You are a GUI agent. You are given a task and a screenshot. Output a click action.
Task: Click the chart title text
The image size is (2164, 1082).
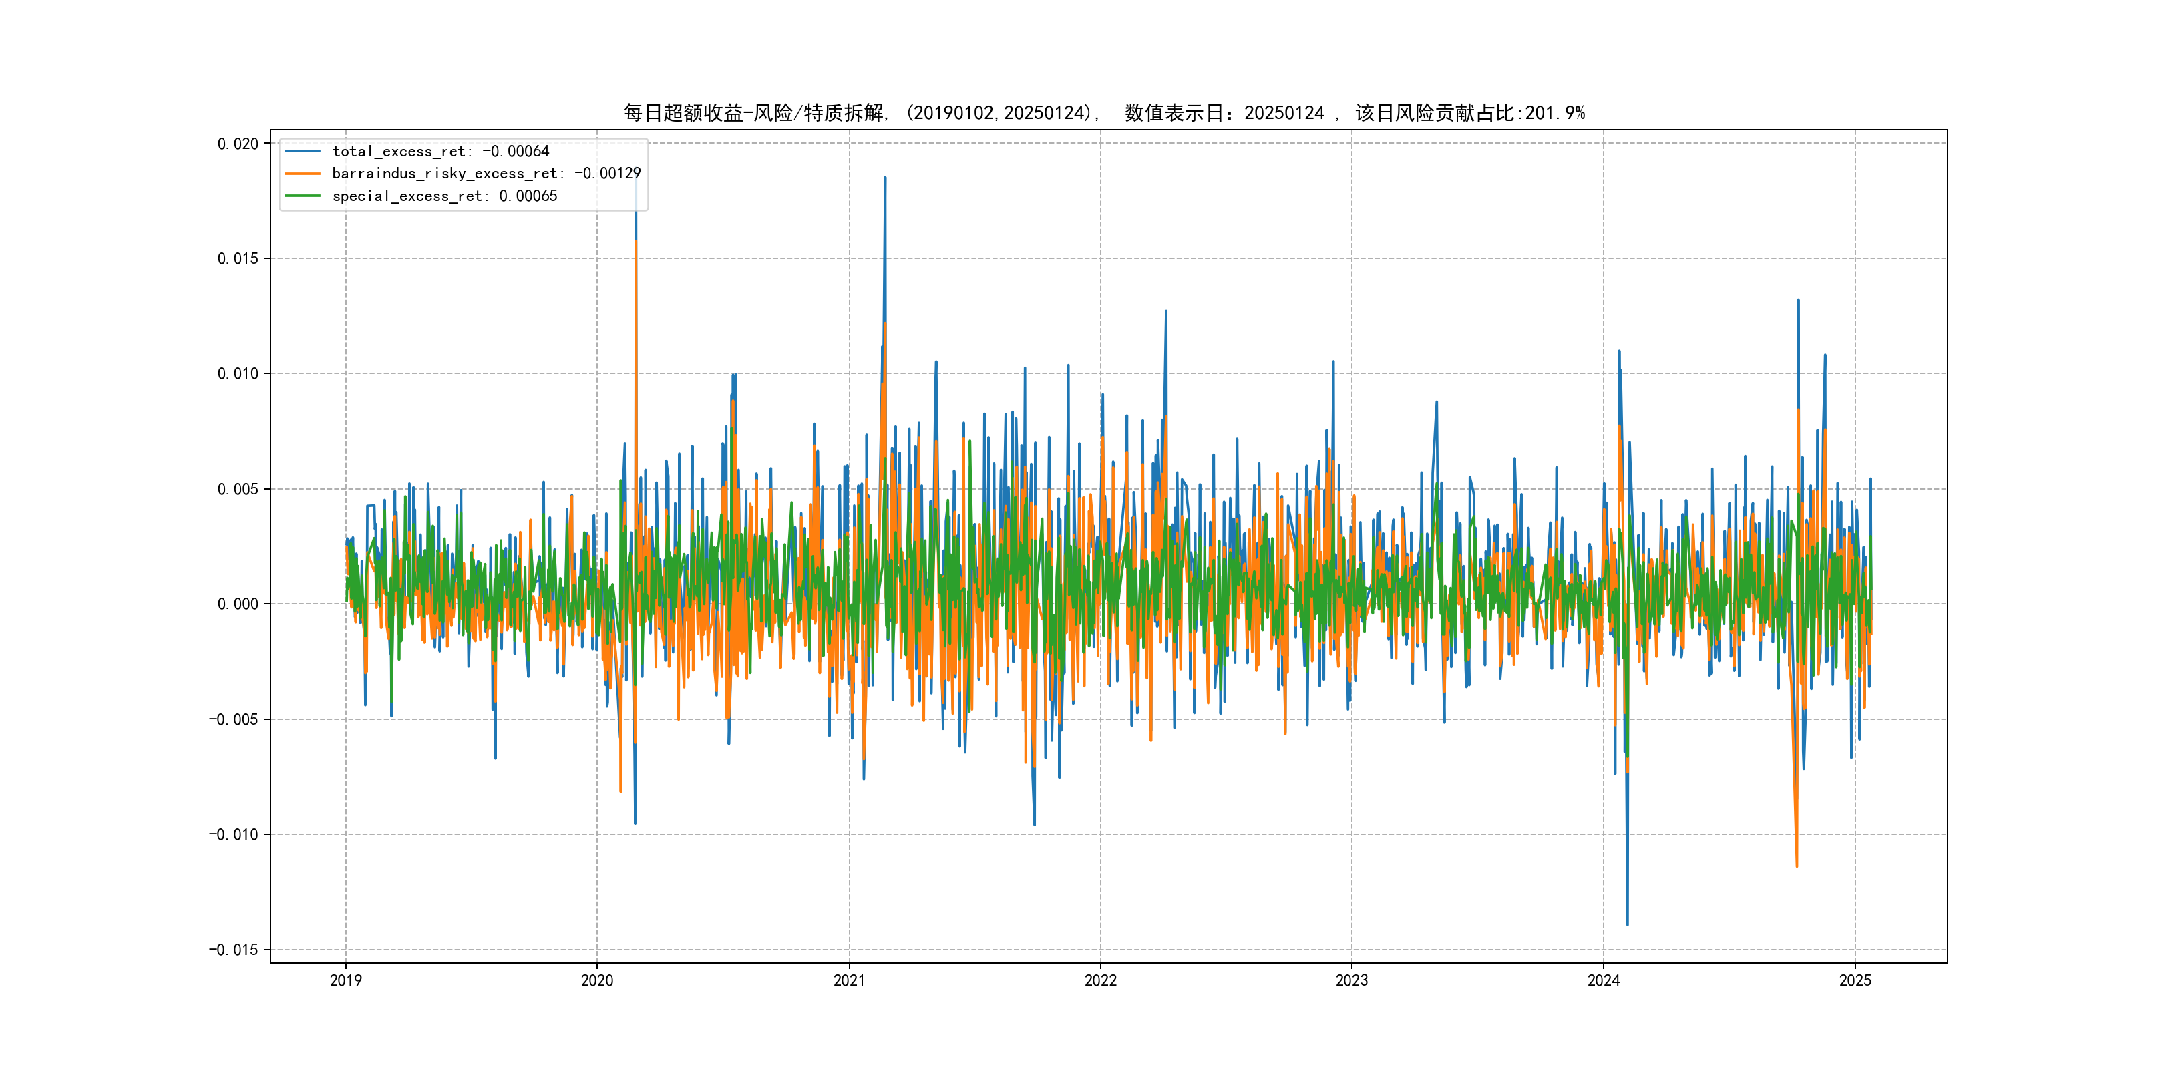[x=1104, y=113]
